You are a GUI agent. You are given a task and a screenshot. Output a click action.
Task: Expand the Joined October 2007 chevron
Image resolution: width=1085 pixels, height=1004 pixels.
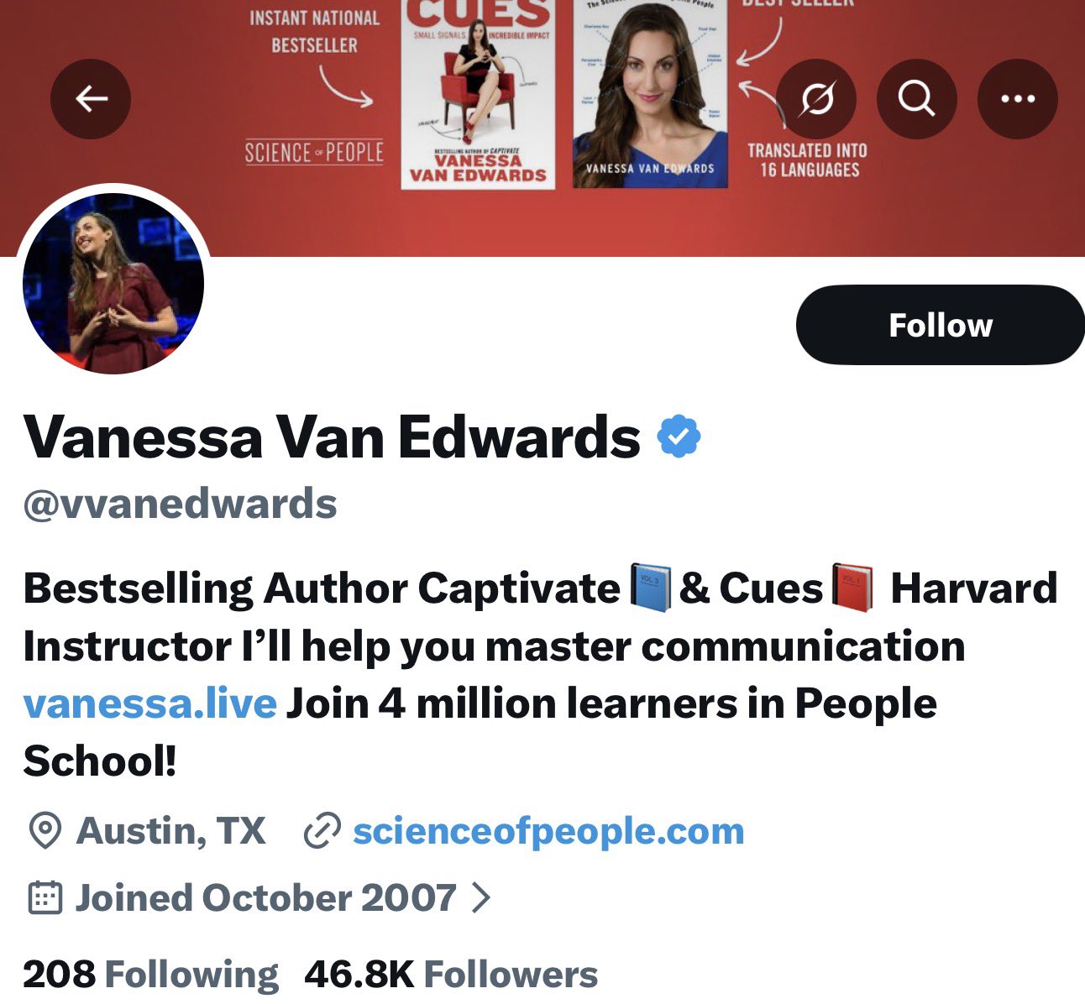tap(480, 897)
